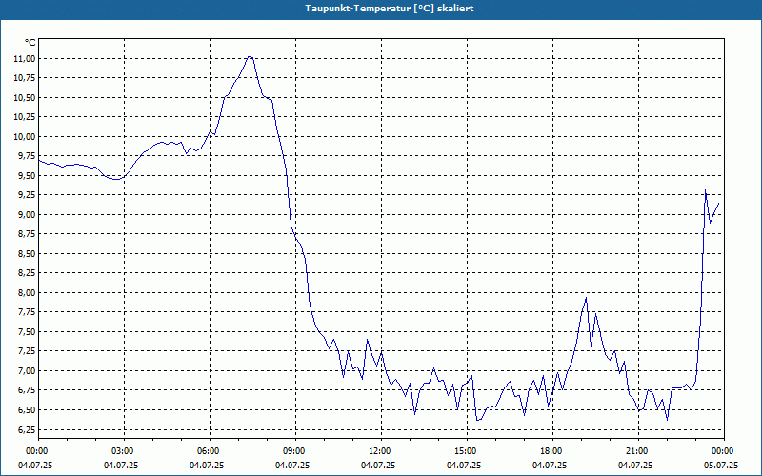Click the '7,75' y-axis label

pyautogui.click(x=29, y=312)
